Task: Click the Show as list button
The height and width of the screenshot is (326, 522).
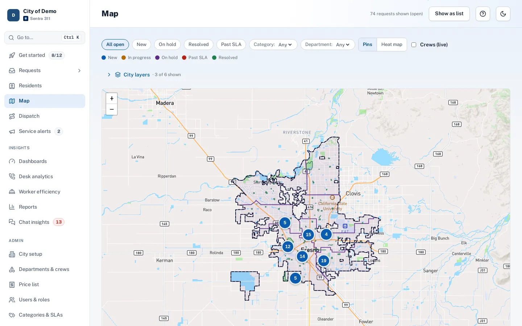Action: tap(449, 14)
